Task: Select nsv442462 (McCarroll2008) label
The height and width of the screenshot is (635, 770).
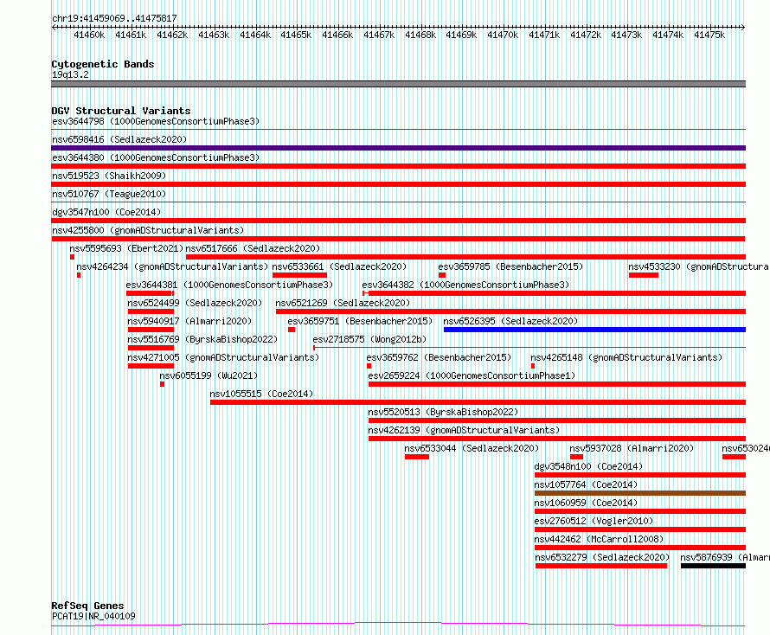Action: click(599, 539)
